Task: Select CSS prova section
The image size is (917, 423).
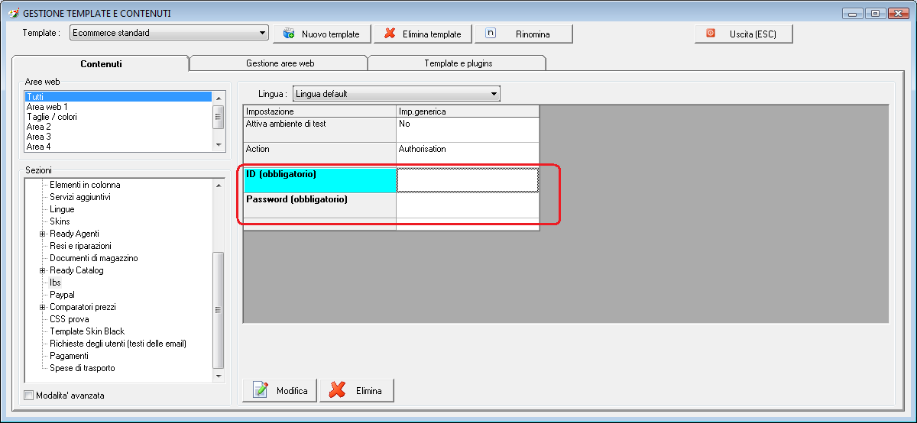Action: pyautogui.click(x=70, y=319)
